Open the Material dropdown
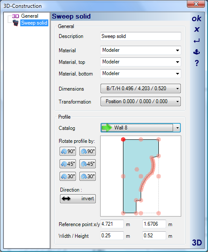208x252 pixels. click(141, 50)
